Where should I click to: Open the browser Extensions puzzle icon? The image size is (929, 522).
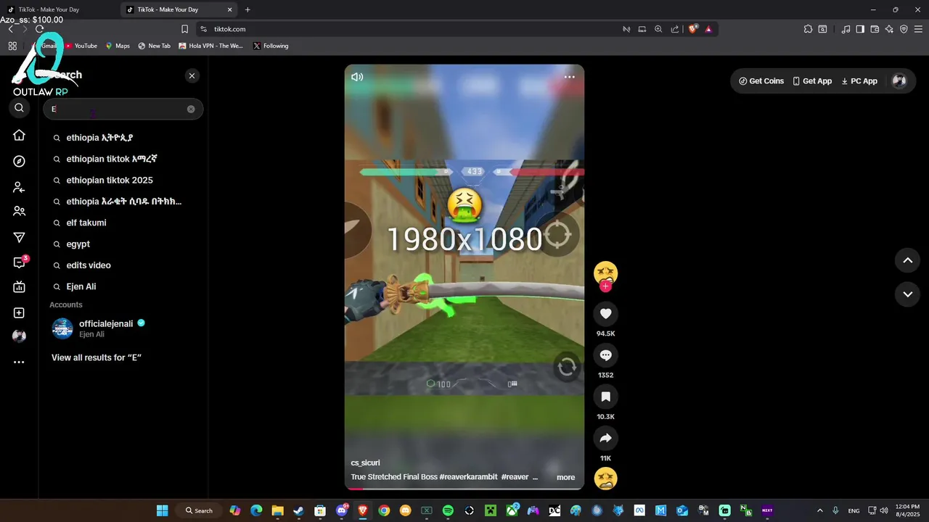coord(808,29)
